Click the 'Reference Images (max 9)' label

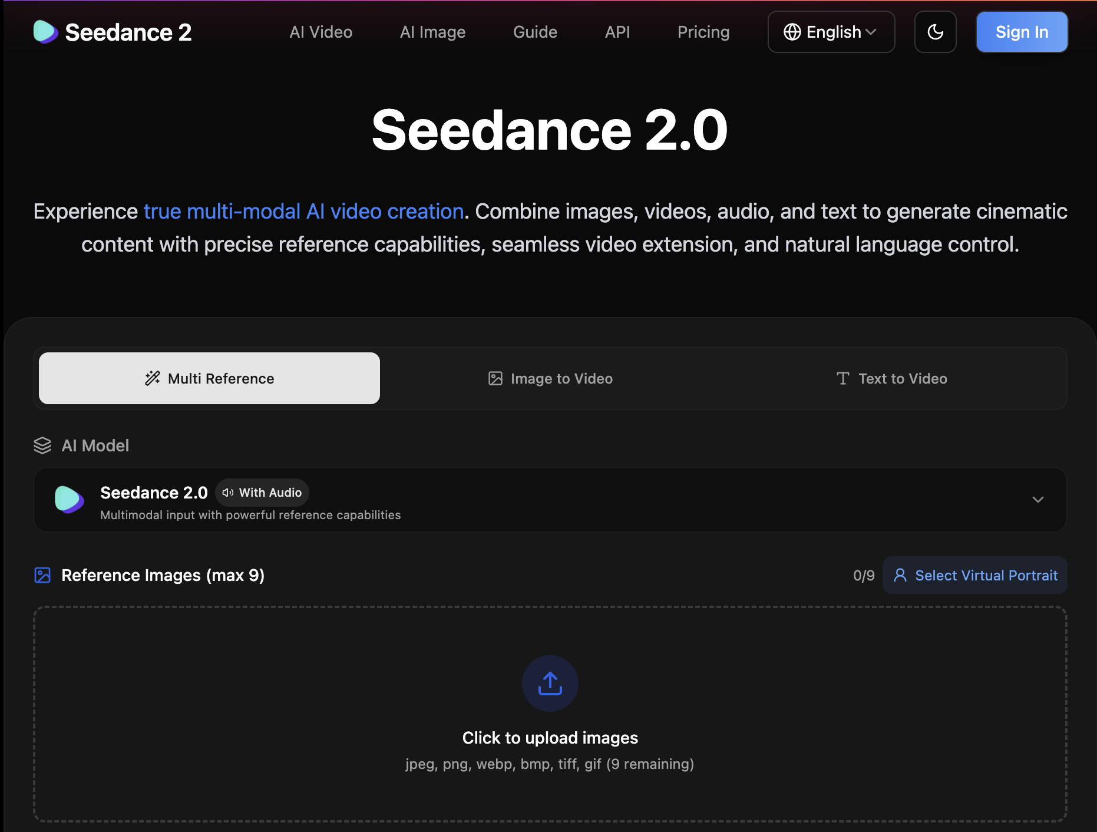(163, 575)
